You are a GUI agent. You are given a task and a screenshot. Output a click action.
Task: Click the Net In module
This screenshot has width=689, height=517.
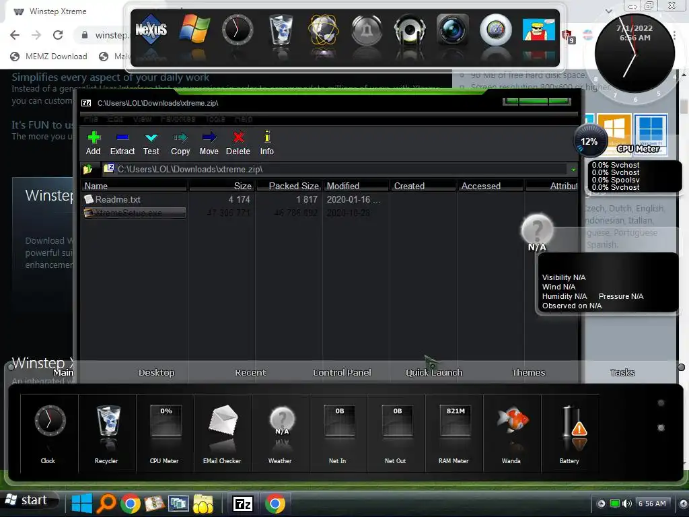tap(338, 433)
